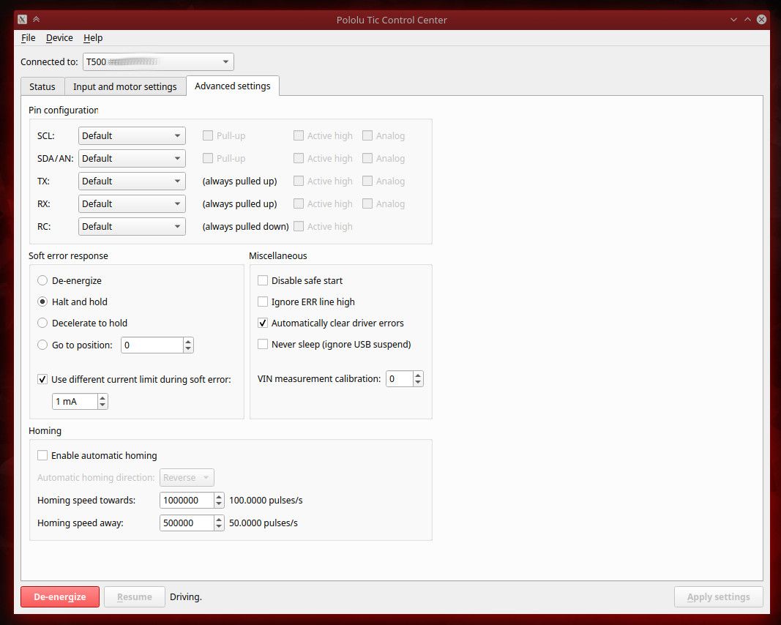Open the Connected to device dropdown
Screen dimensions: 781x625
pyautogui.click(x=157, y=61)
